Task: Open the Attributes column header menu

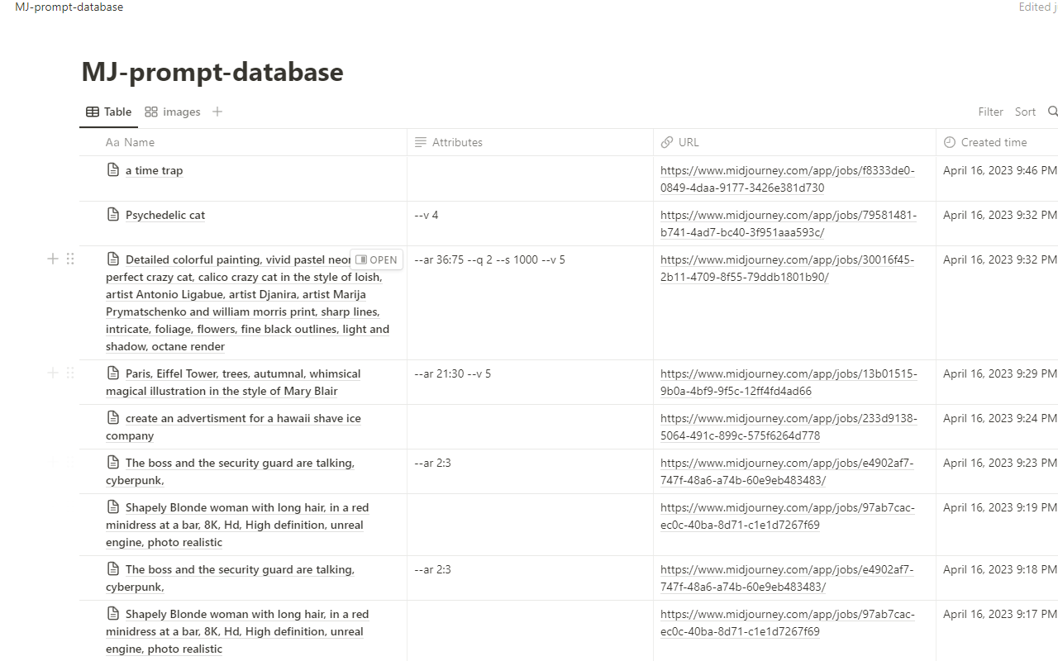Action: [457, 142]
